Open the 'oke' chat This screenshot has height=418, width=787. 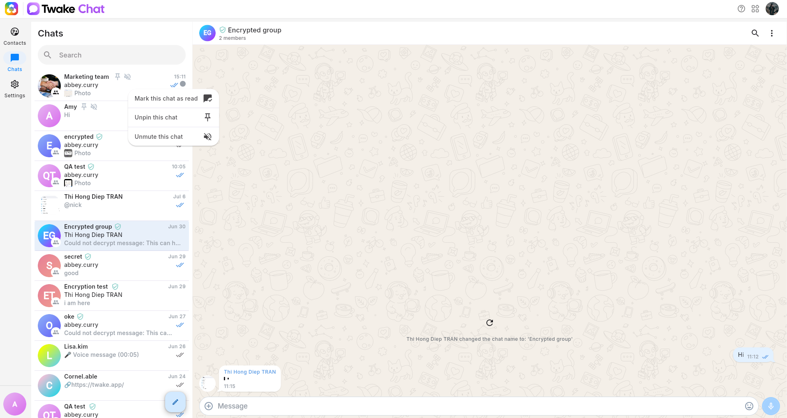pos(112,326)
